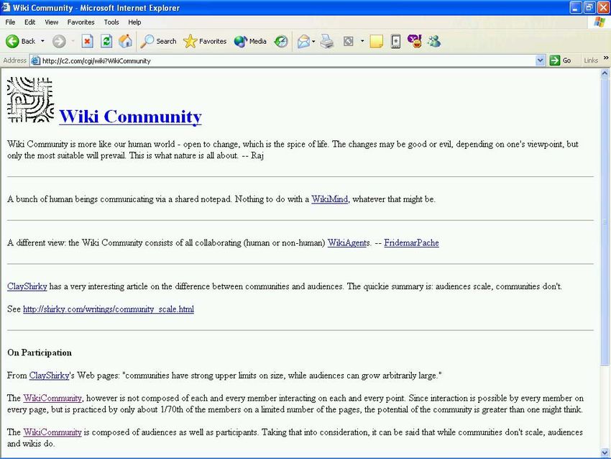Go to Home page icon
Screen dimensions: 611x459
point(126,41)
